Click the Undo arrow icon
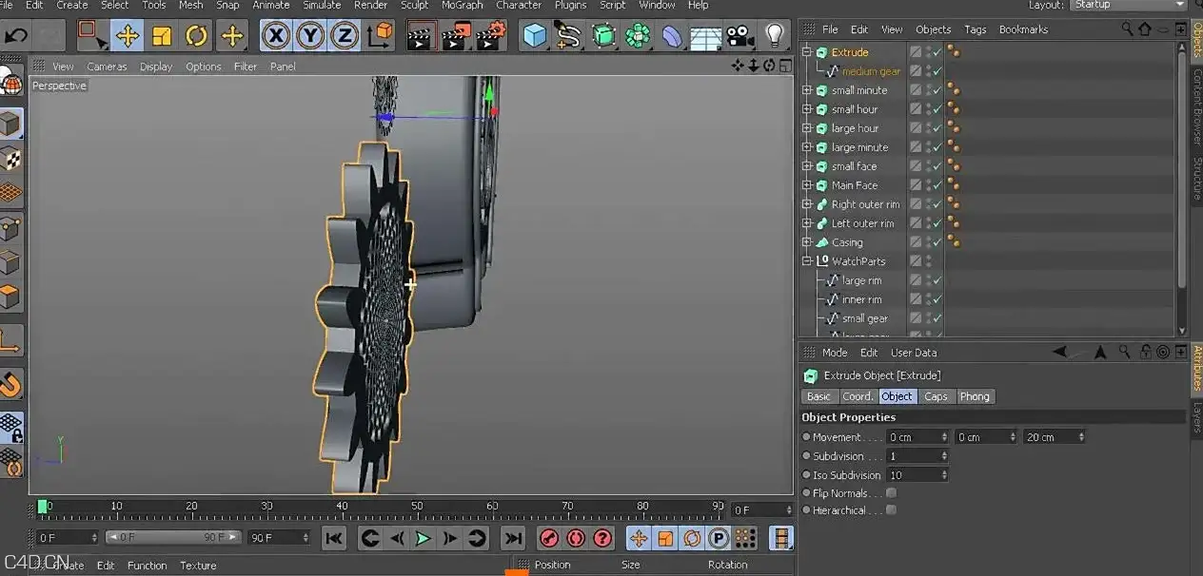The height and width of the screenshot is (576, 1203). 17,36
